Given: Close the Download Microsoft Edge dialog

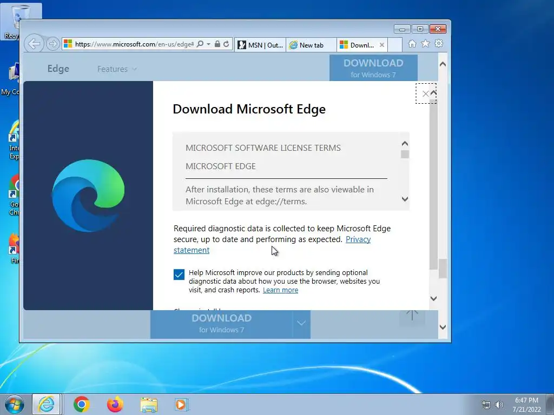Looking at the screenshot, I should tap(426, 93).
